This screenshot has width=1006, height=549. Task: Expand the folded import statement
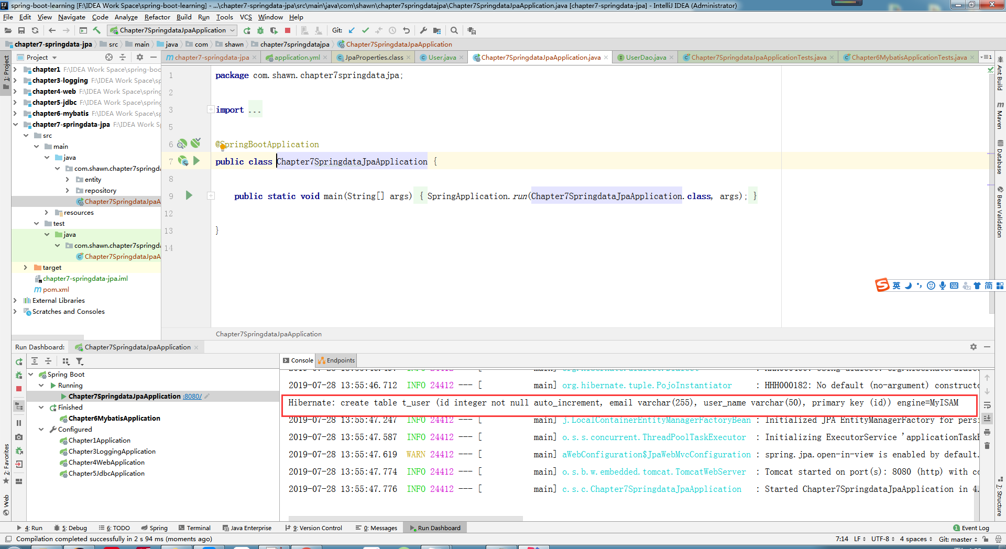click(211, 109)
